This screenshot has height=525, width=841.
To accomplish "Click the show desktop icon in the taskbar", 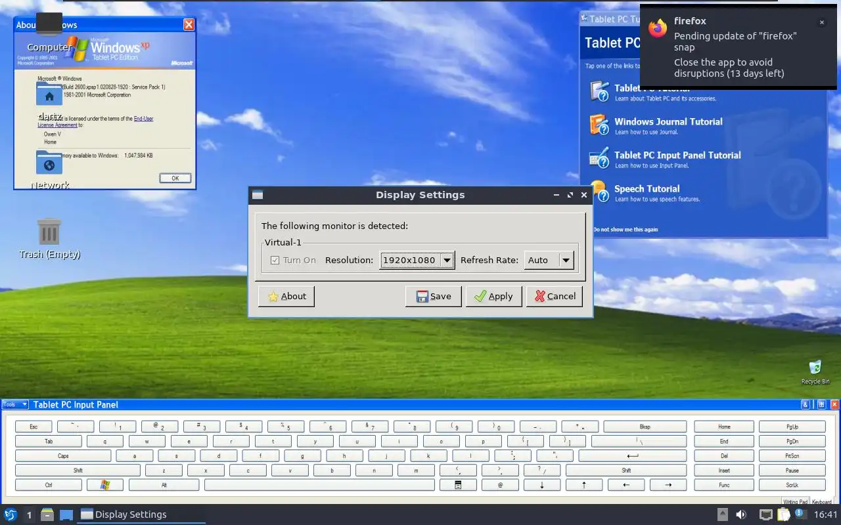I will click(x=66, y=514).
